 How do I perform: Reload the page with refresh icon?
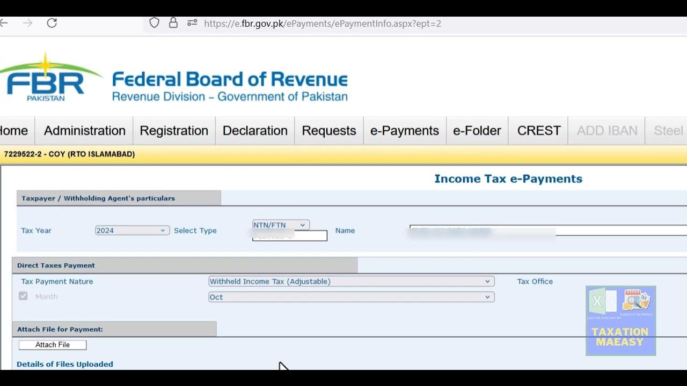(52, 23)
